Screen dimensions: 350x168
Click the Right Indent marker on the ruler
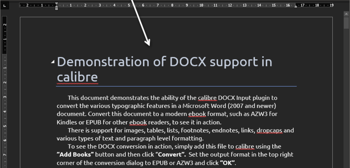tap(296, 7)
